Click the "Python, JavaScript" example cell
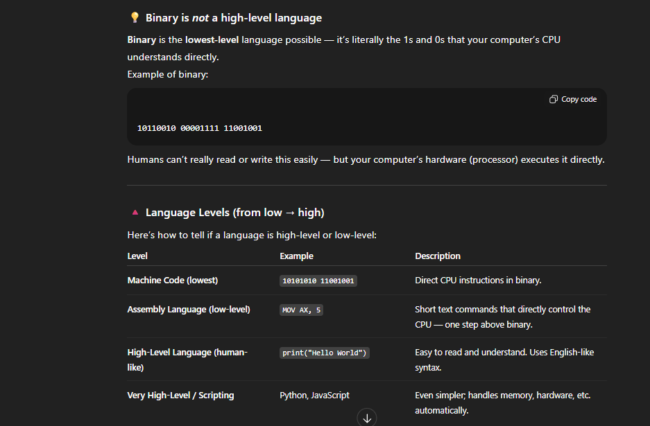 [314, 396]
